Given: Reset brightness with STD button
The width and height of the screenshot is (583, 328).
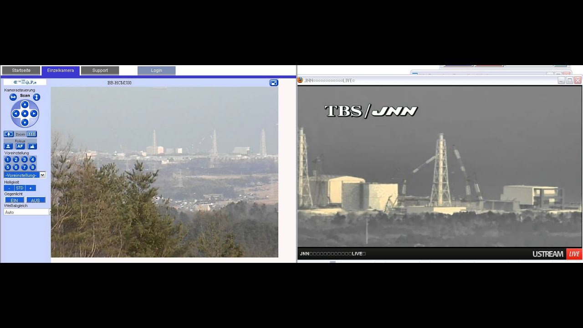Looking at the screenshot, I should tap(20, 188).
